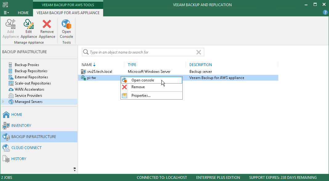Show the HISTORY navigation view
Image resolution: width=329 pixels, height=181 pixels.
19,159
